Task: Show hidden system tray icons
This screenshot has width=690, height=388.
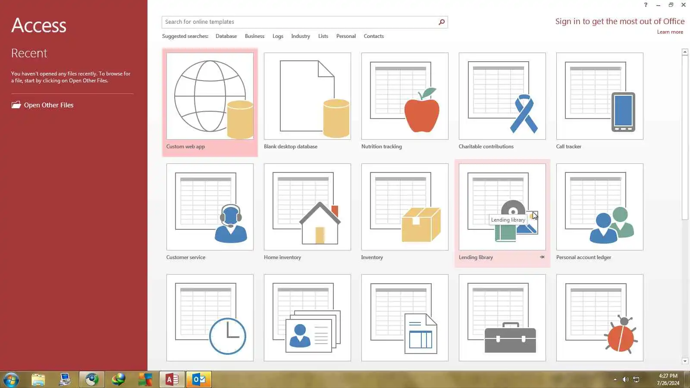Action: (615, 379)
